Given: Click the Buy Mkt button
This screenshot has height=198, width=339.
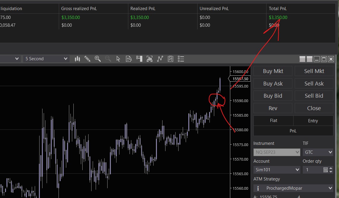Looking at the screenshot, I should (273, 71).
